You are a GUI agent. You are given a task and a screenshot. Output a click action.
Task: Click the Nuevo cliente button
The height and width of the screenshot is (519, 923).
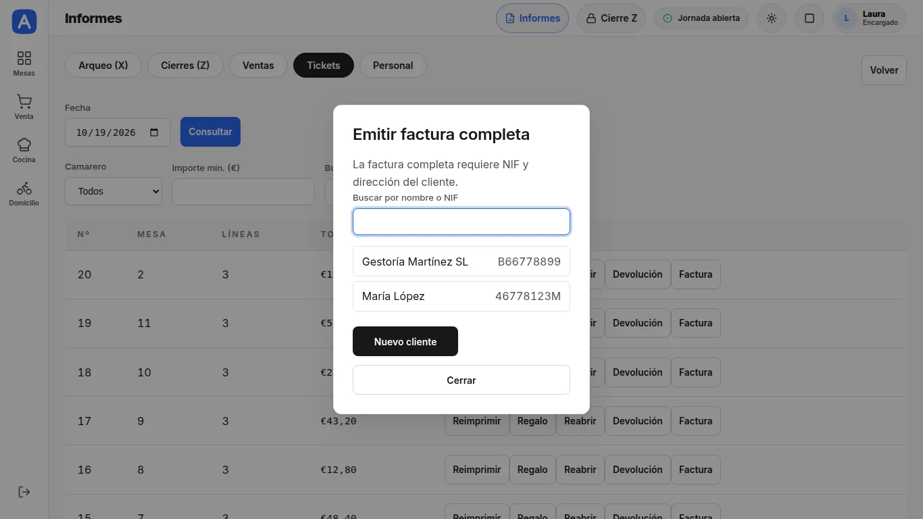click(x=405, y=341)
